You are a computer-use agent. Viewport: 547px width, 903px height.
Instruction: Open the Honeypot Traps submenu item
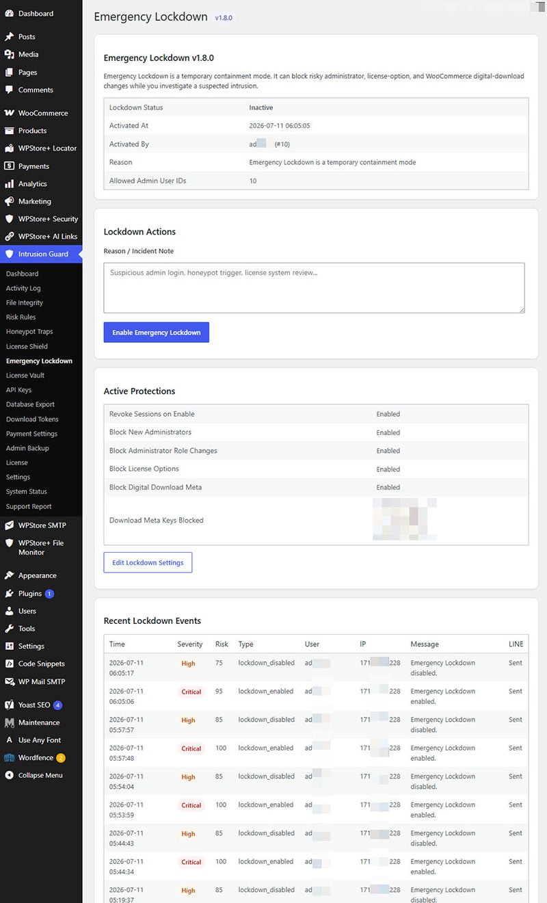(x=29, y=332)
